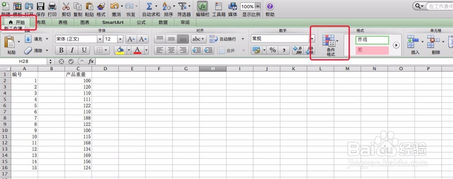Open the font size 12 dropdown arrow
The width and height of the screenshot is (453, 179).
pos(120,39)
